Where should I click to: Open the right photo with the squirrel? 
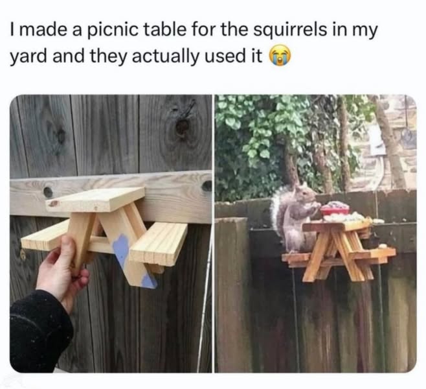pyautogui.click(x=316, y=233)
